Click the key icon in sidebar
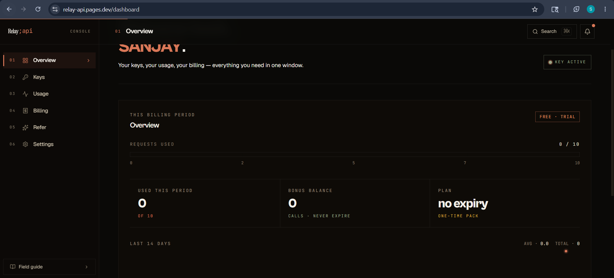The height and width of the screenshot is (278, 614). point(25,77)
